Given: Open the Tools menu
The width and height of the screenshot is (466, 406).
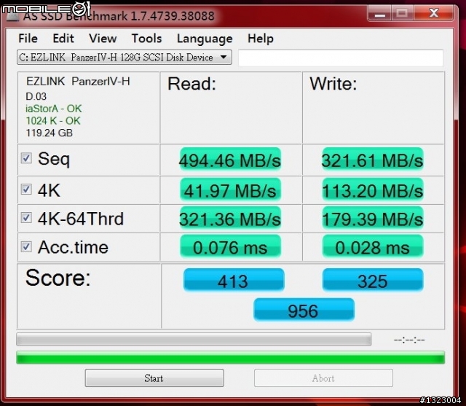Looking at the screenshot, I should pos(147,39).
